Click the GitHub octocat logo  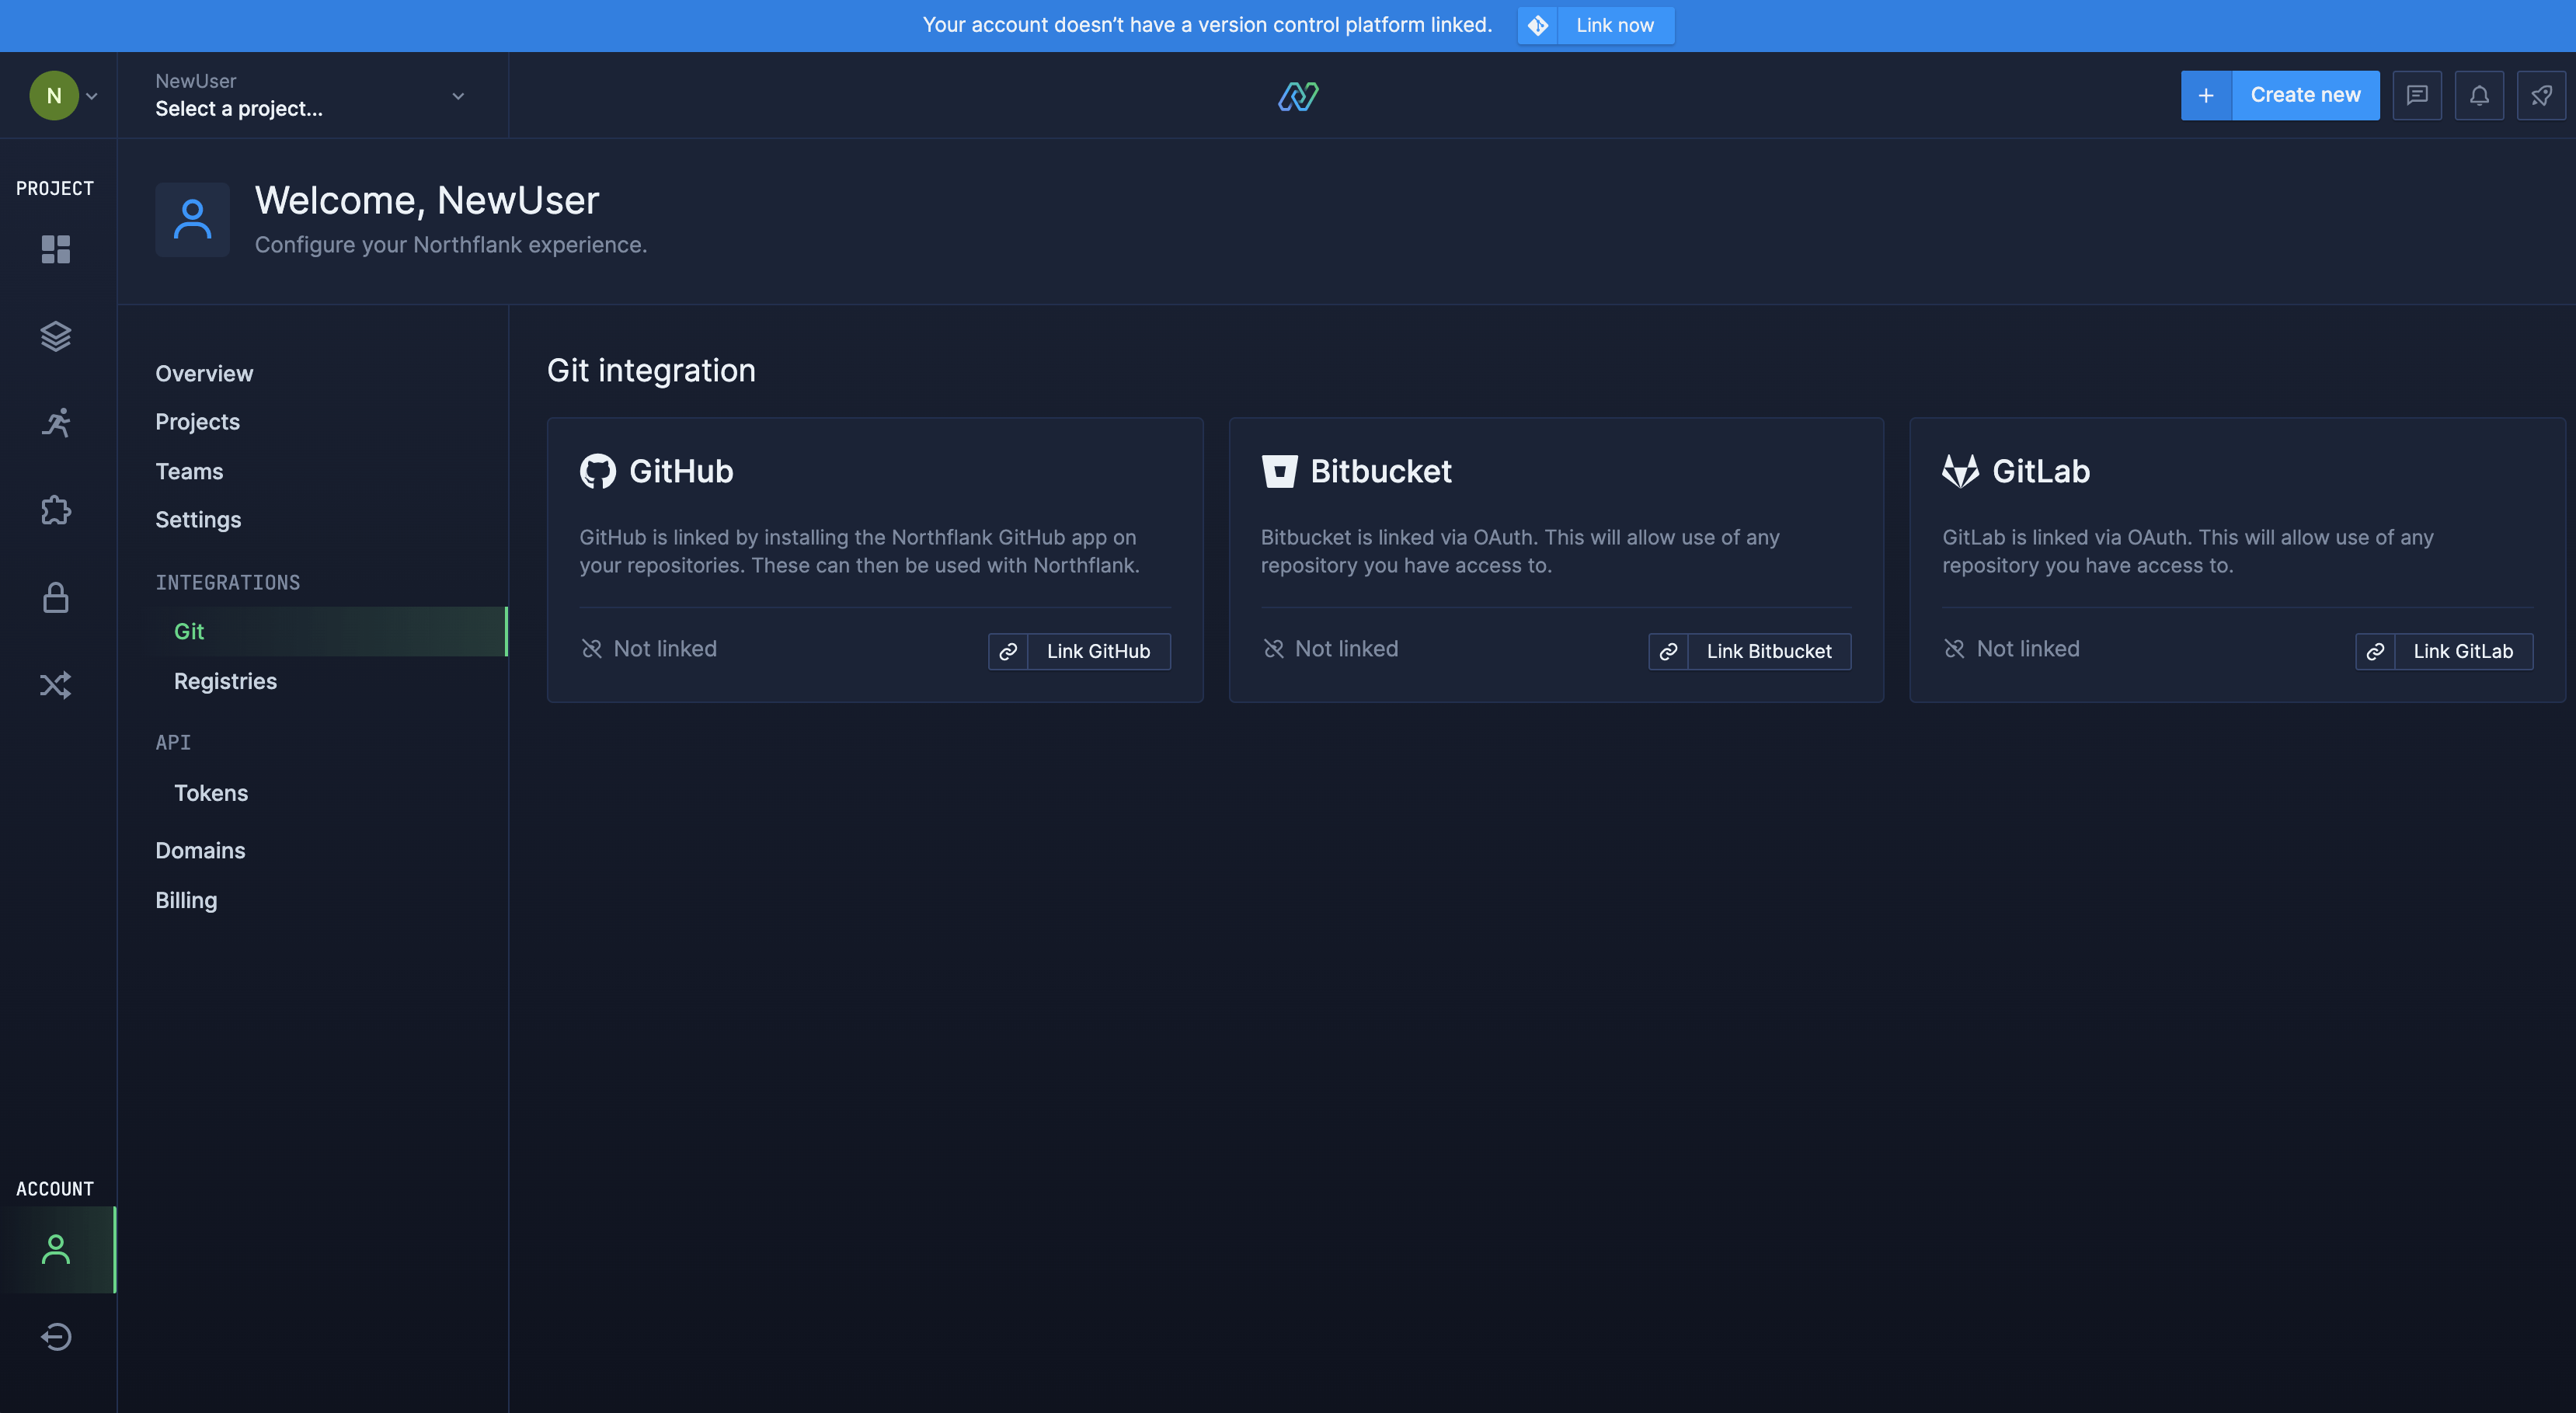[x=598, y=471]
